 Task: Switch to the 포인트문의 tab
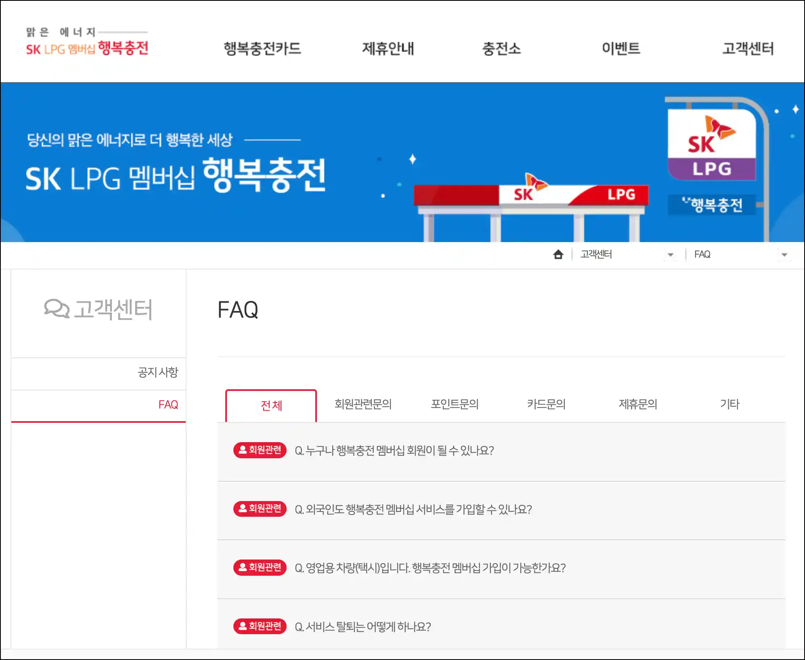pos(455,404)
